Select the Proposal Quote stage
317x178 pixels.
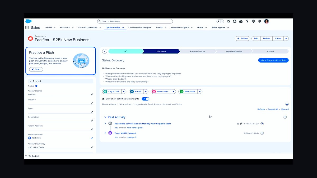coord(197,51)
